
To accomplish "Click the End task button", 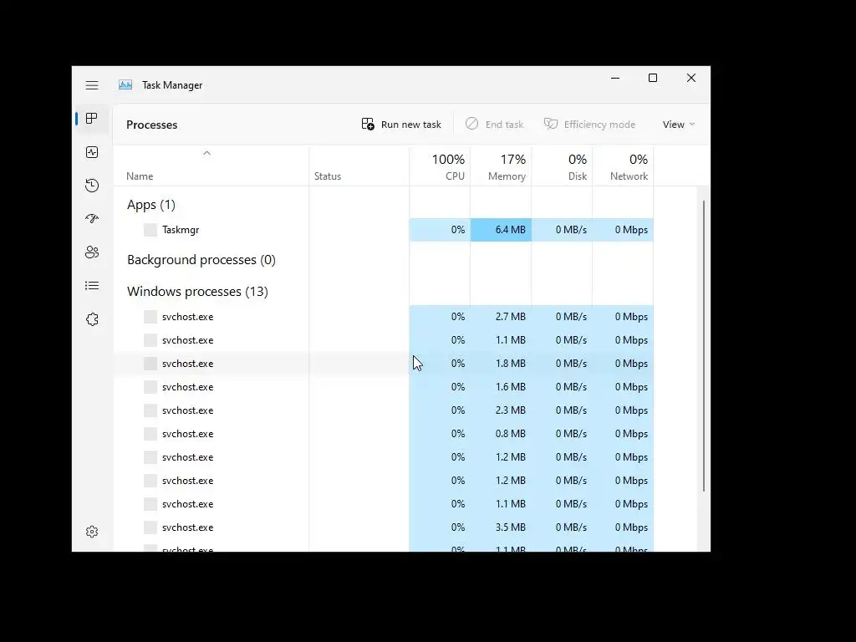I will click(x=494, y=125).
